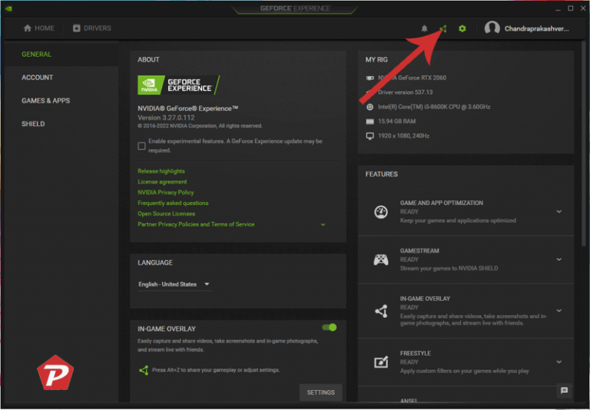Viewport: 590px width, 410px height.
Task: Switch to the Drivers tab
Action: (x=92, y=28)
